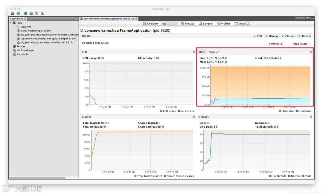Select the VM Coredumps tree node

pyautogui.click(x=25, y=50)
